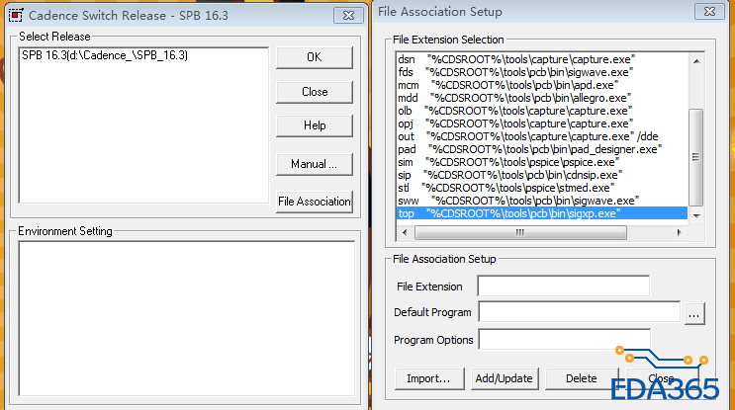
Task: Select the mcm apd.exe row
Action: pos(542,85)
